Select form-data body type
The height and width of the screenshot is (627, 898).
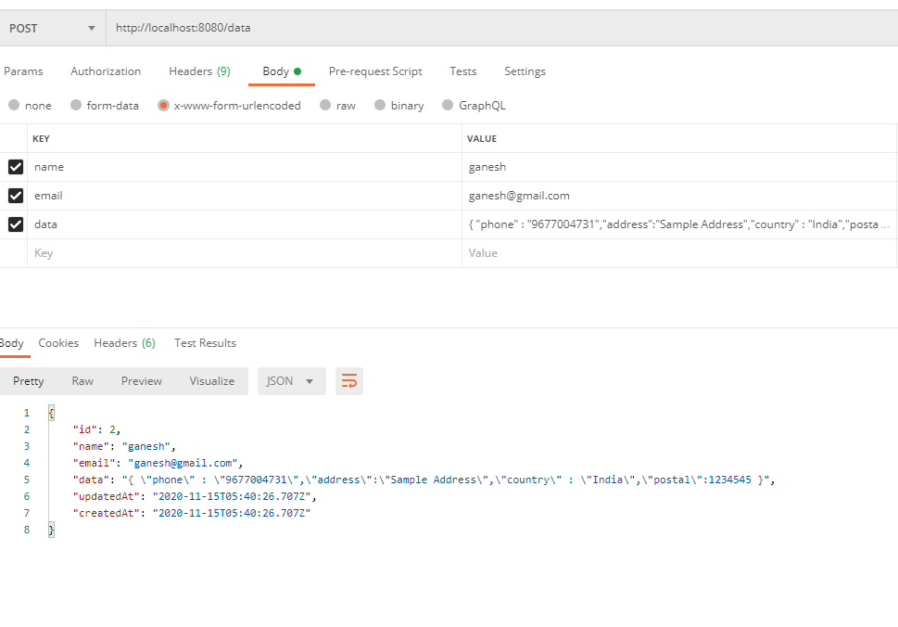[x=104, y=106]
